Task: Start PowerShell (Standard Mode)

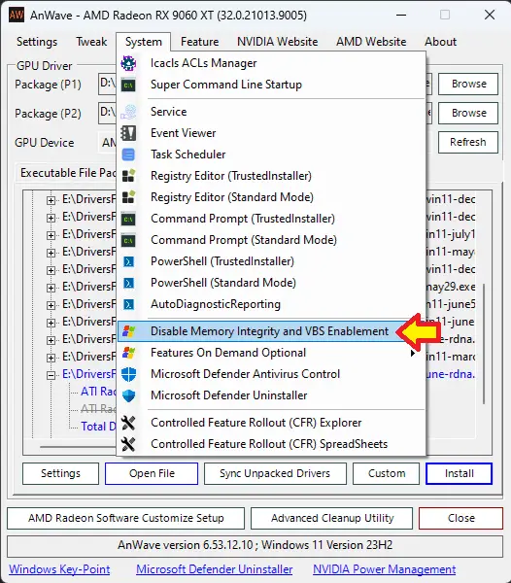Action: [271, 283]
